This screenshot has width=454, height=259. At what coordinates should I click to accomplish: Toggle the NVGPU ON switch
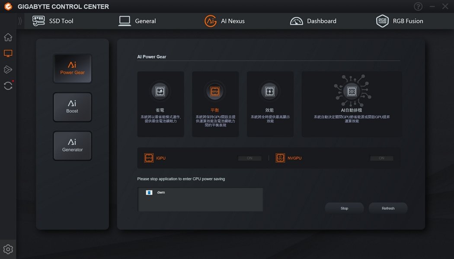coord(382,158)
